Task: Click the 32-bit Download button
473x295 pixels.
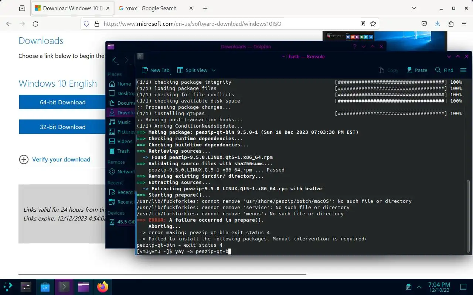Action: click(62, 127)
